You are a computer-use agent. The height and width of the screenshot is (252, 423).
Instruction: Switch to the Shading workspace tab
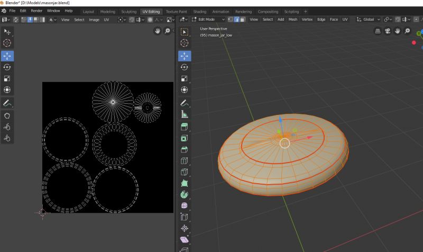tap(200, 12)
